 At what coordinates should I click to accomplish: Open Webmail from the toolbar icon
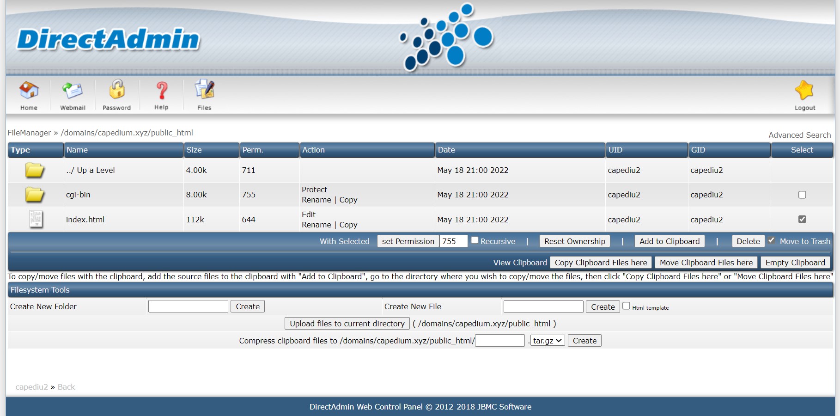73,90
